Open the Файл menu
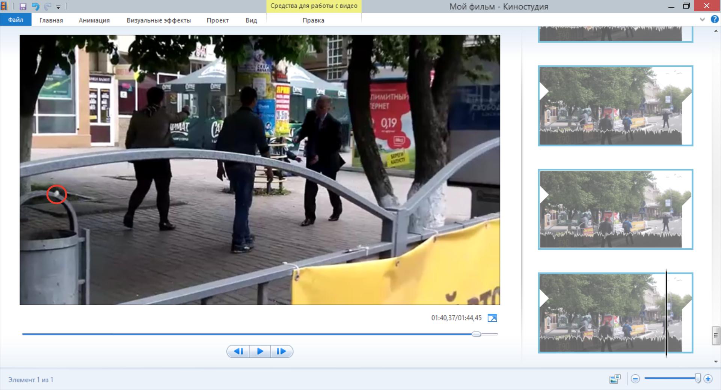This screenshot has width=721, height=390. [15, 20]
